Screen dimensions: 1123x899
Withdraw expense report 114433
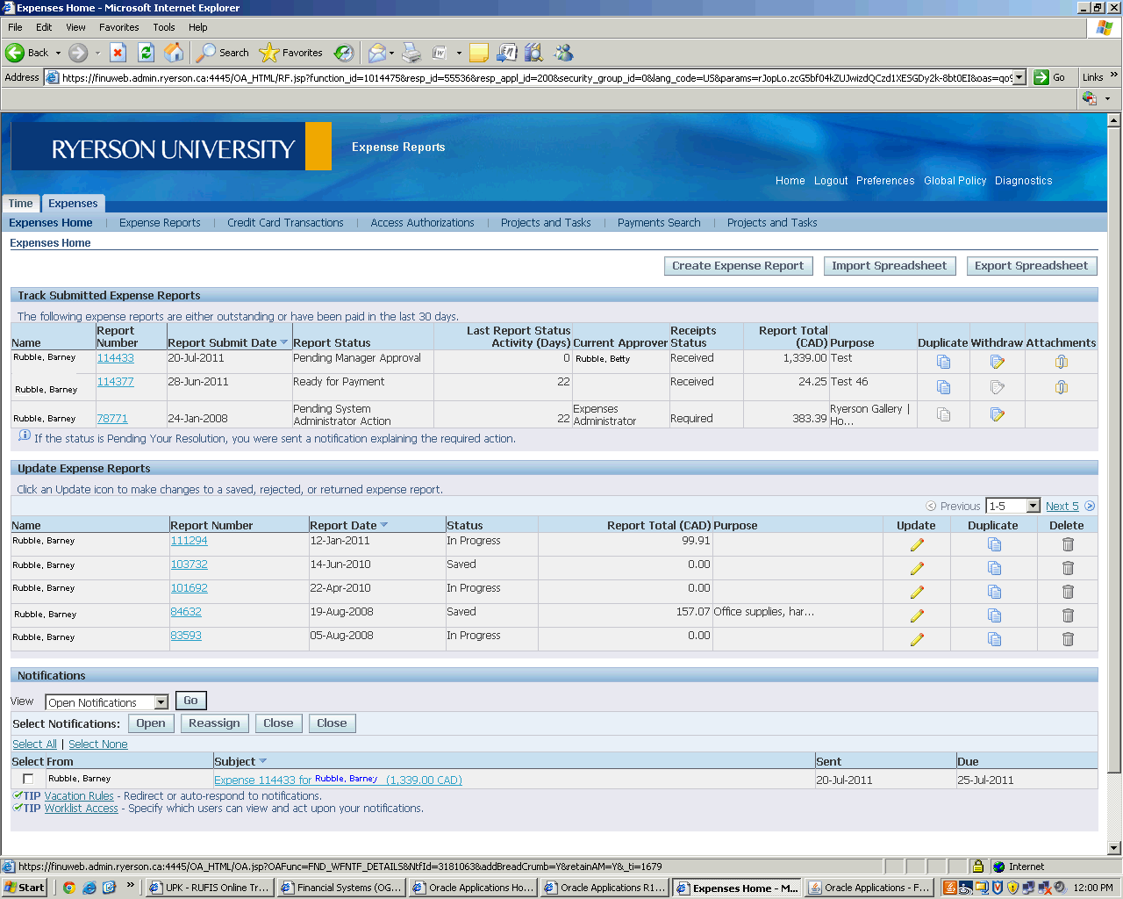997,362
